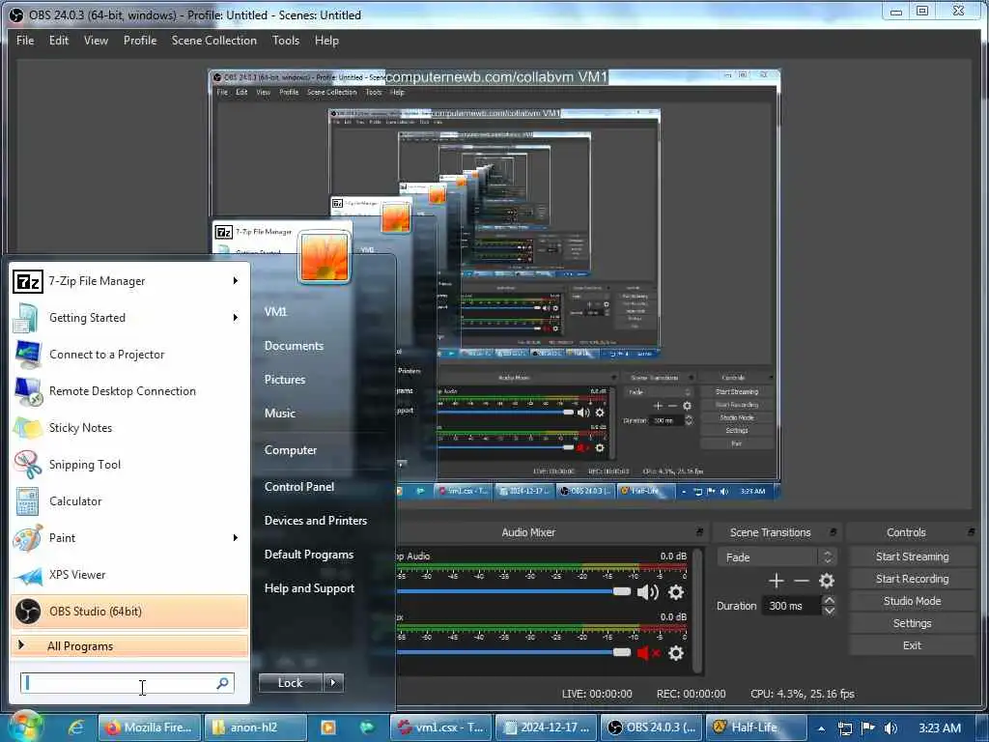This screenshot has width=989, height=742.
Task: Undock the Audio Mixer panel
Action: pyautogui.click(x=699, y=532)
